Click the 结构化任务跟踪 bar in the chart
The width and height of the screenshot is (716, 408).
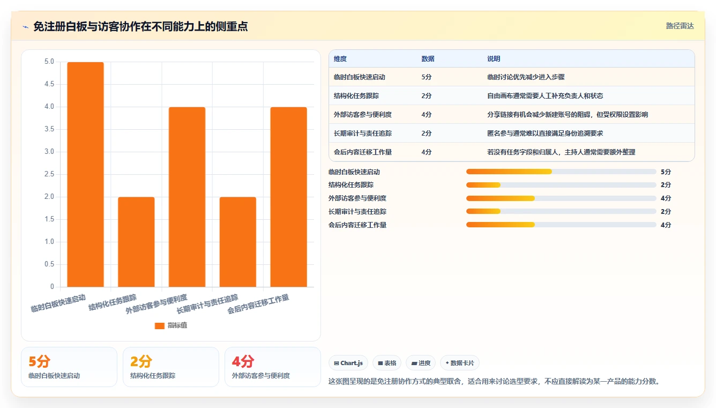pos(136,242)
